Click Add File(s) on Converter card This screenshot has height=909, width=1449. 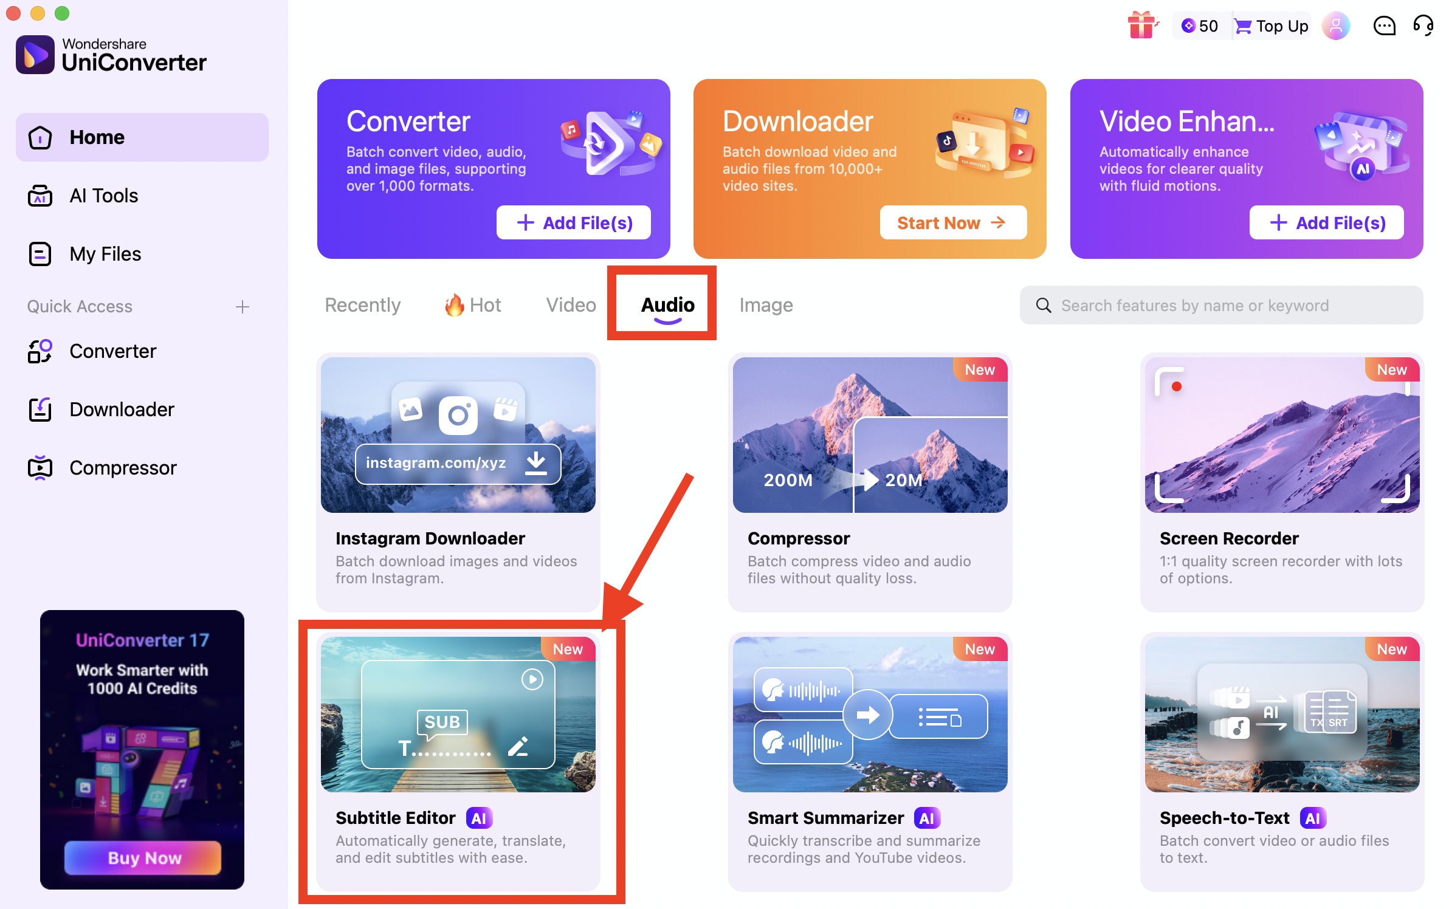[x=574, y=223]
